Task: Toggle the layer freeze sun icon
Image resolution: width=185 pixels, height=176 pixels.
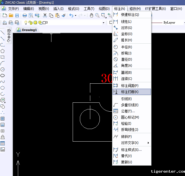Action: coord(35,23)
